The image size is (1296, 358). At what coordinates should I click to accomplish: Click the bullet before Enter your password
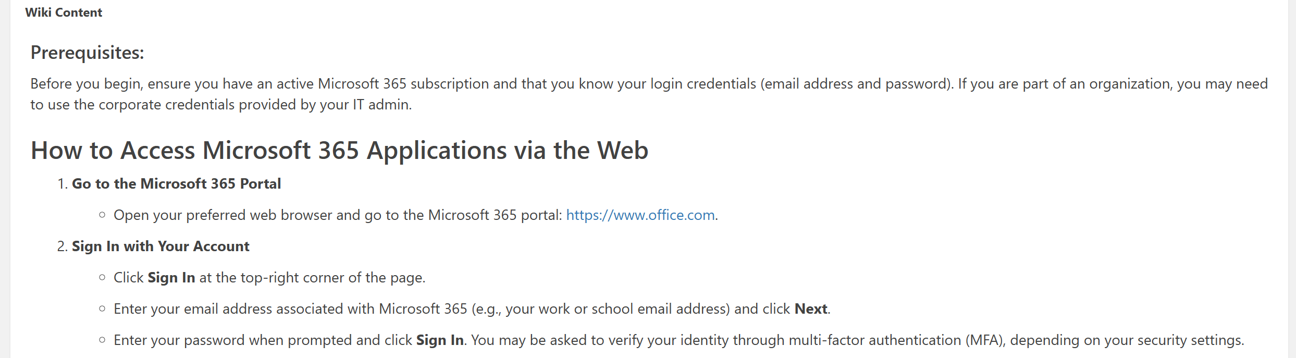click(x=102, y=340)
